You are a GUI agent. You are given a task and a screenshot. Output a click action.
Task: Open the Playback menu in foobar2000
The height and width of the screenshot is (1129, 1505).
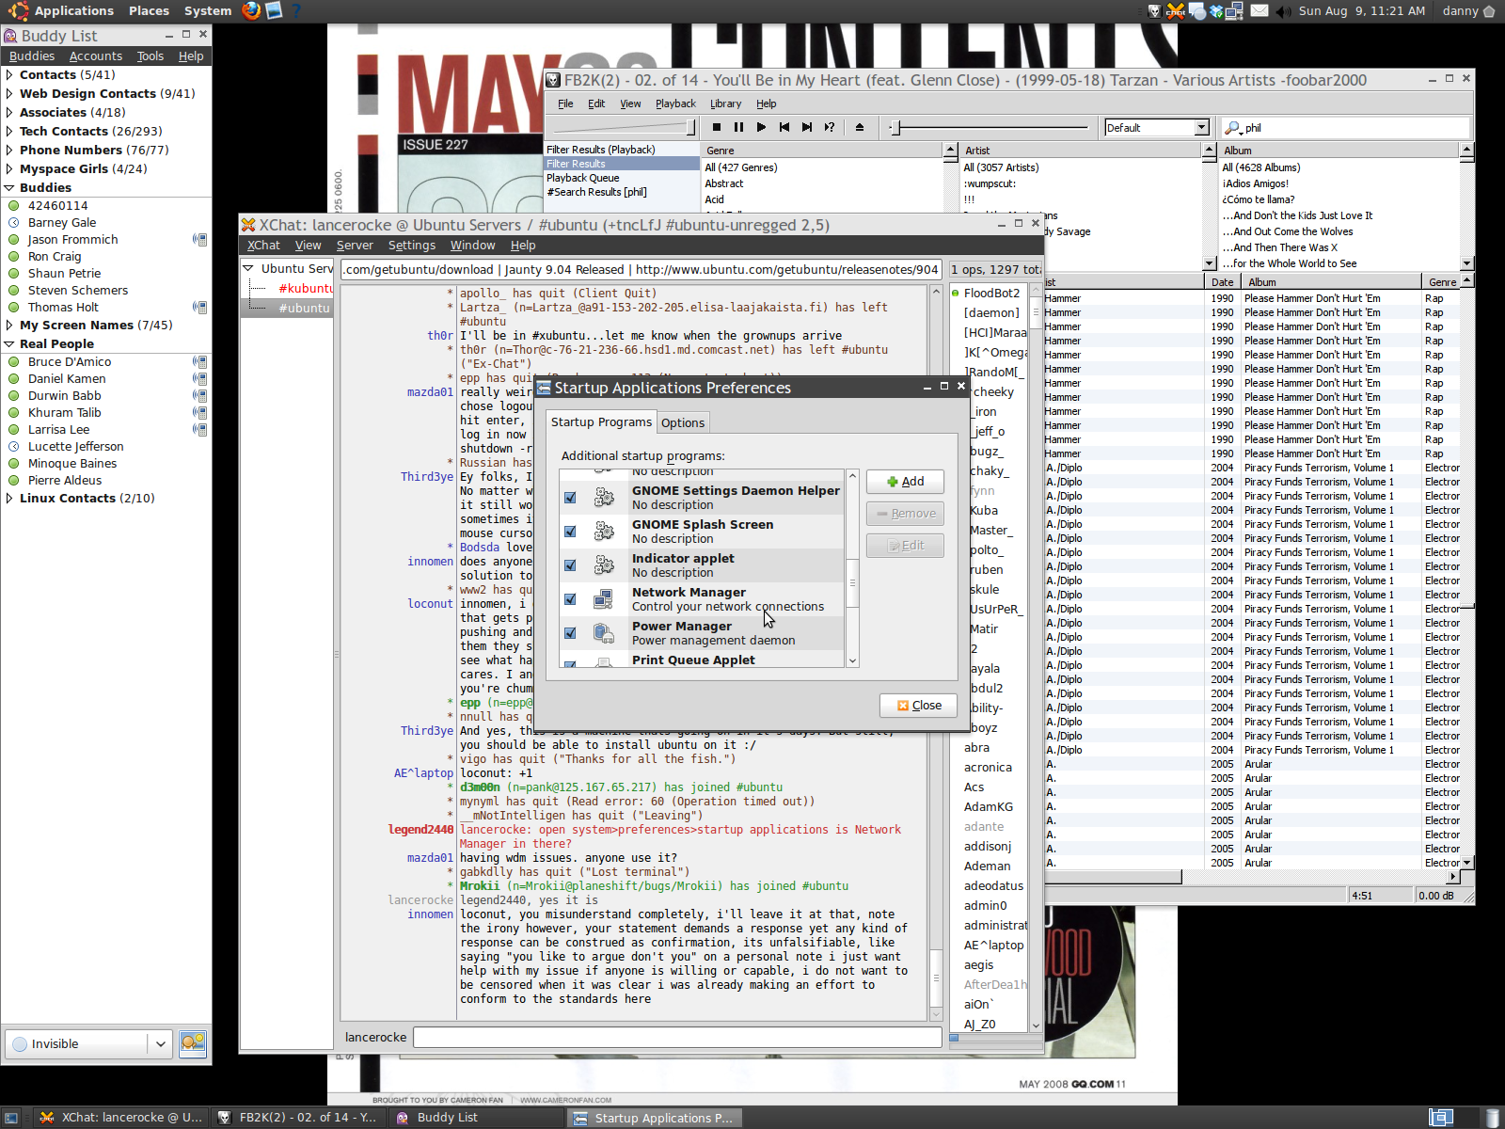tap(675, 103)
